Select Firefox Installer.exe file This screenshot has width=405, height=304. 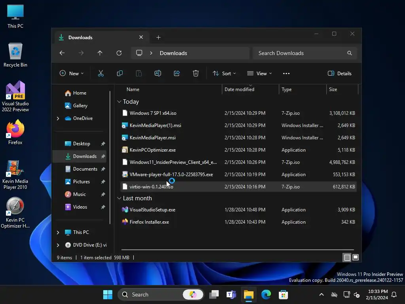238,222
